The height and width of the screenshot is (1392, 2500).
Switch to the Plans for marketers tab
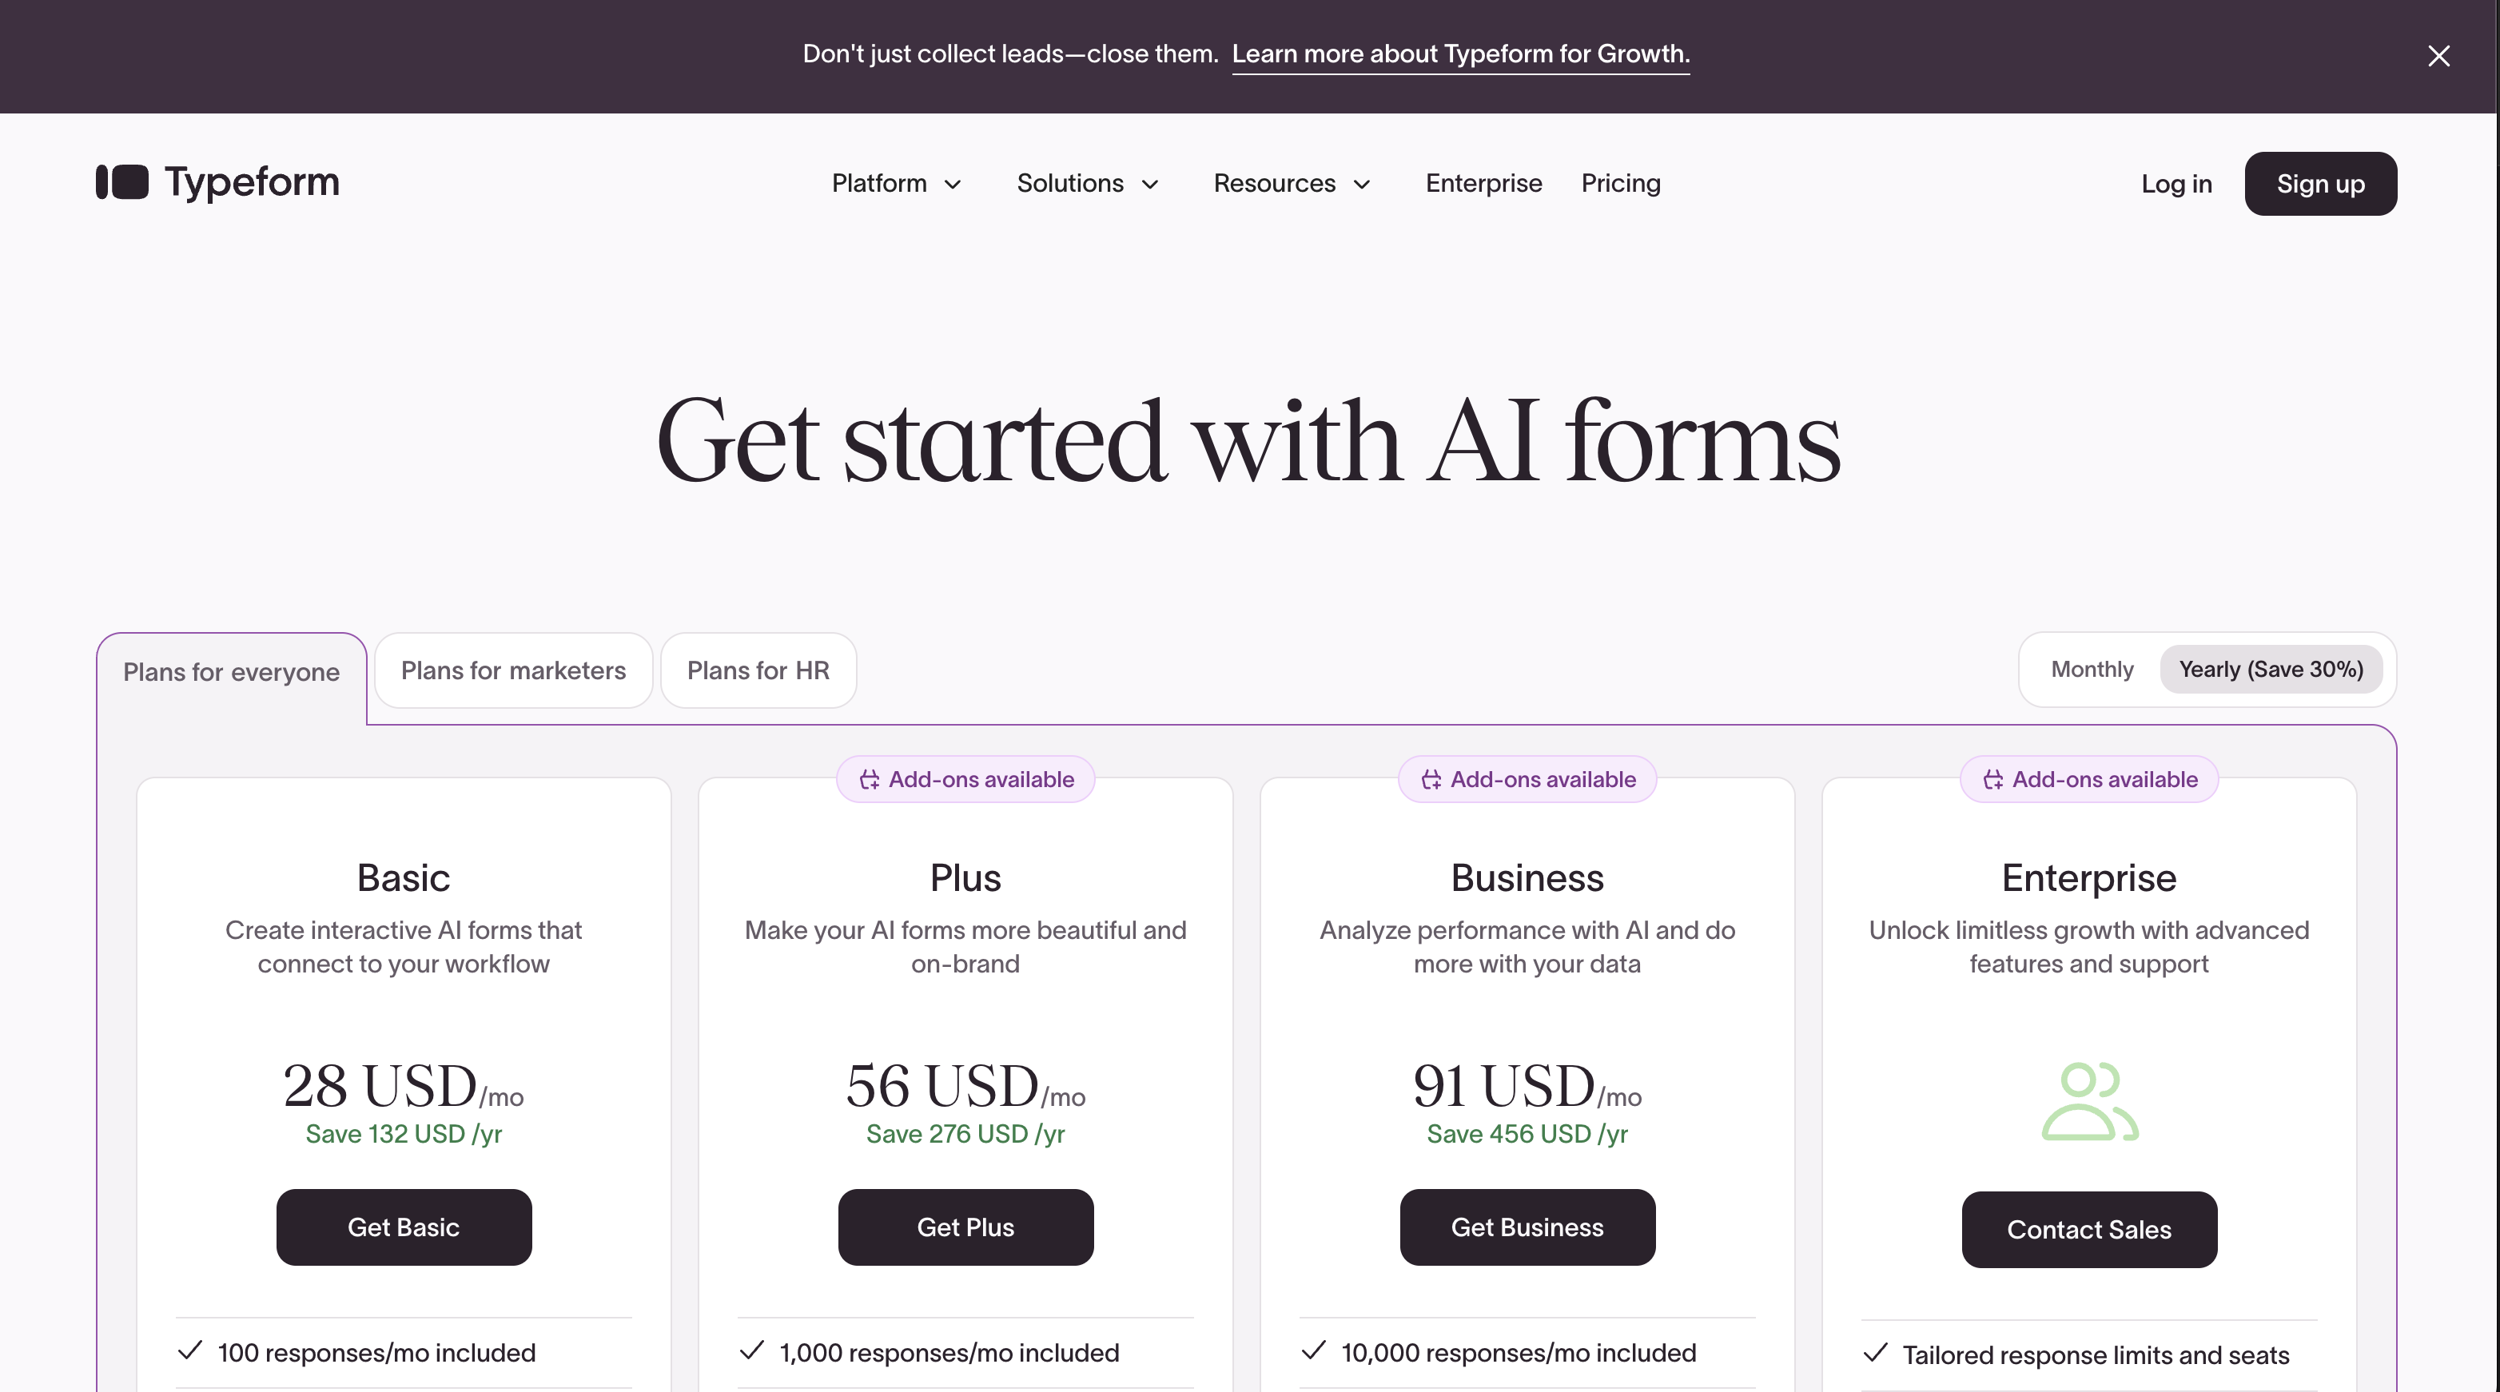[512, 670]
